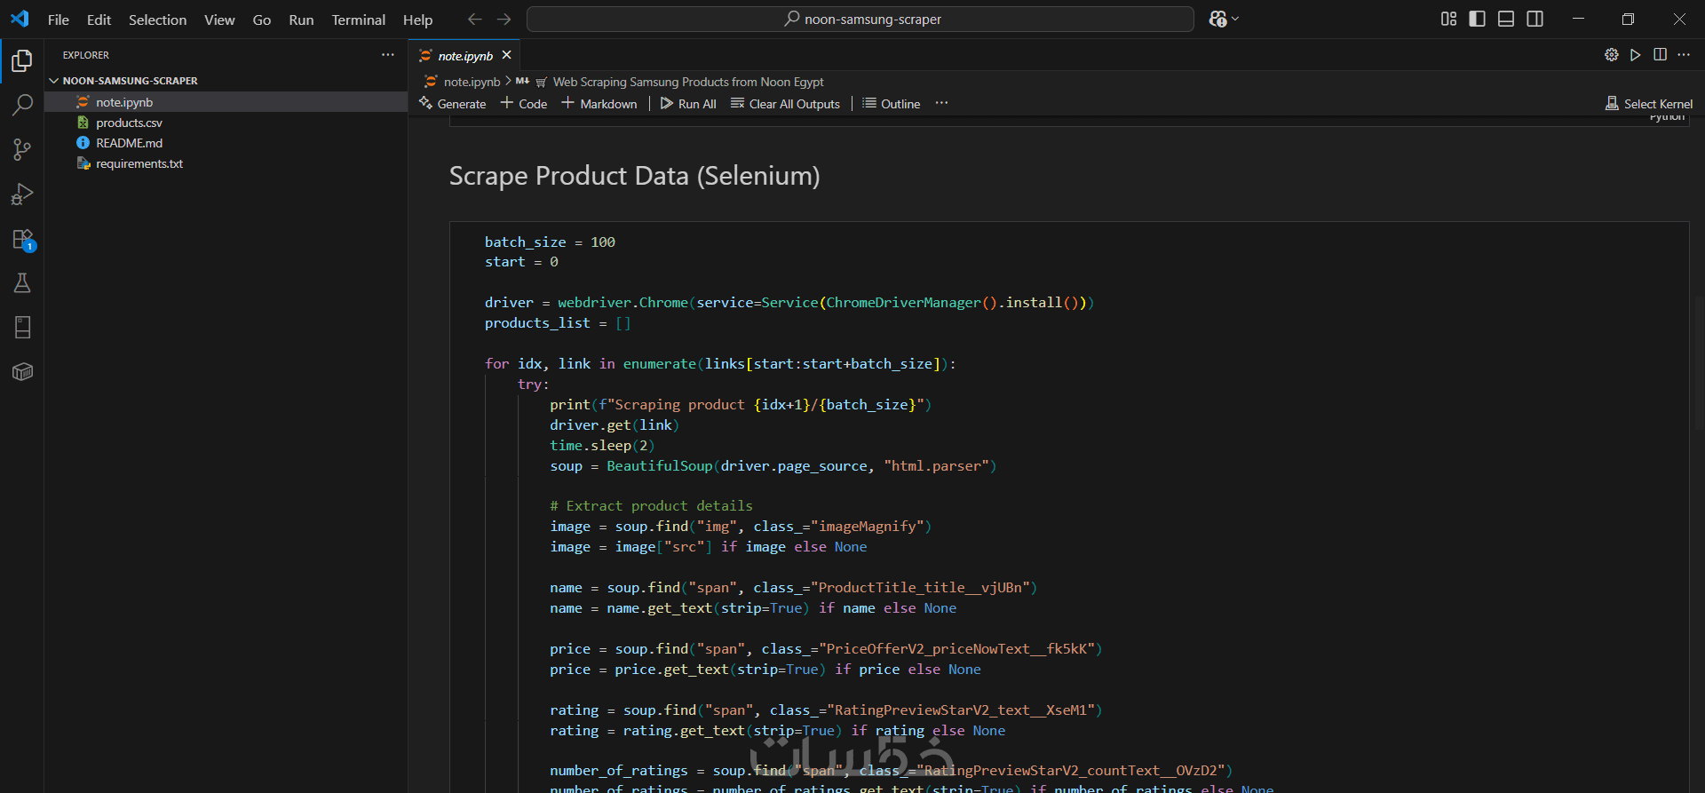Toggle the bottom panel visibility
The image size is (1705, 793).
(1506, 19)
